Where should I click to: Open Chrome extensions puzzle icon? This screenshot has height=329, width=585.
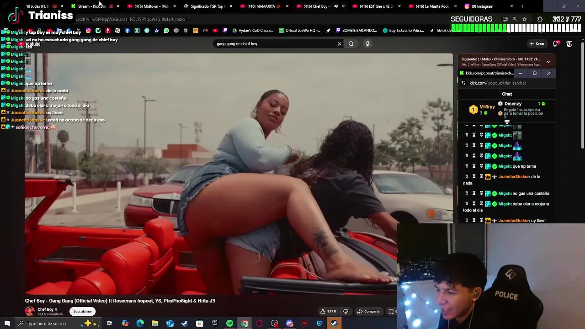(x=540, y=19)
